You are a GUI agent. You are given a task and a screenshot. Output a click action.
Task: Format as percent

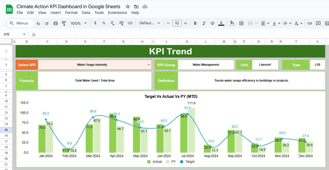[104, 23]
